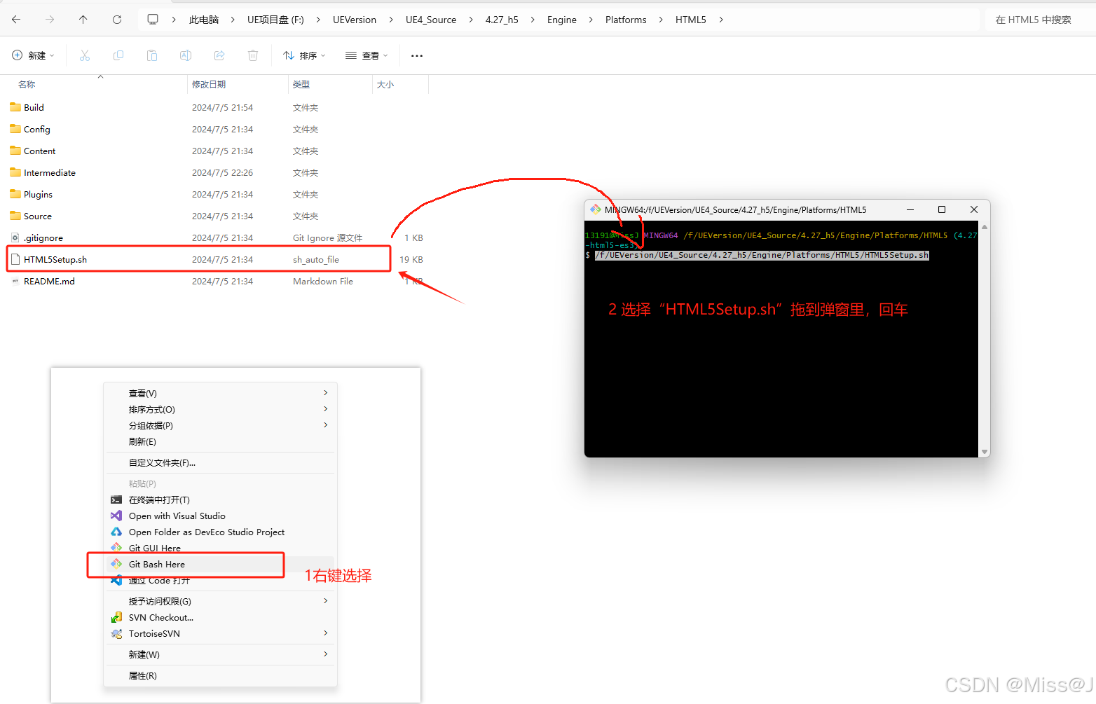Choose 自定义文件夹(F)... menu entry
This screenshot has width=1096, height=704.
pyautogui.click(x=220, y=462)
